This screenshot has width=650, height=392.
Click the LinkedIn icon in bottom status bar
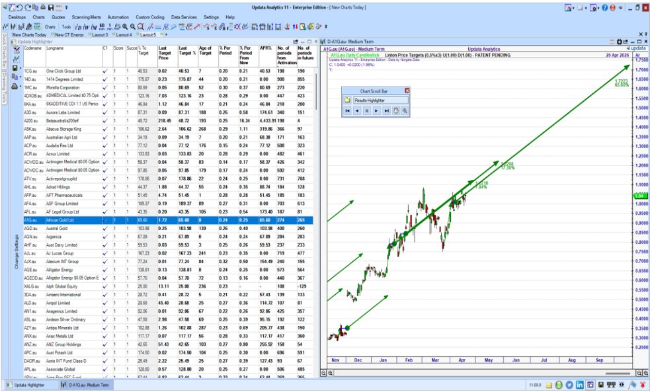click(x=579, y=385)
